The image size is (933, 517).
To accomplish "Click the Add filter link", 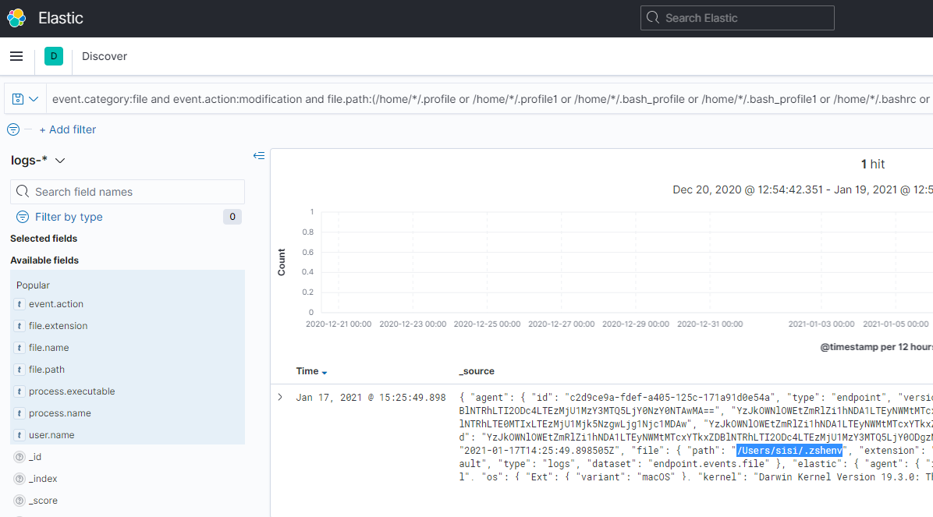I will (x=68, y=129).
